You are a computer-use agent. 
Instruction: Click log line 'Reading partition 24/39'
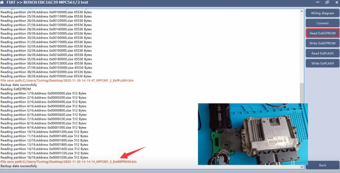46,12
